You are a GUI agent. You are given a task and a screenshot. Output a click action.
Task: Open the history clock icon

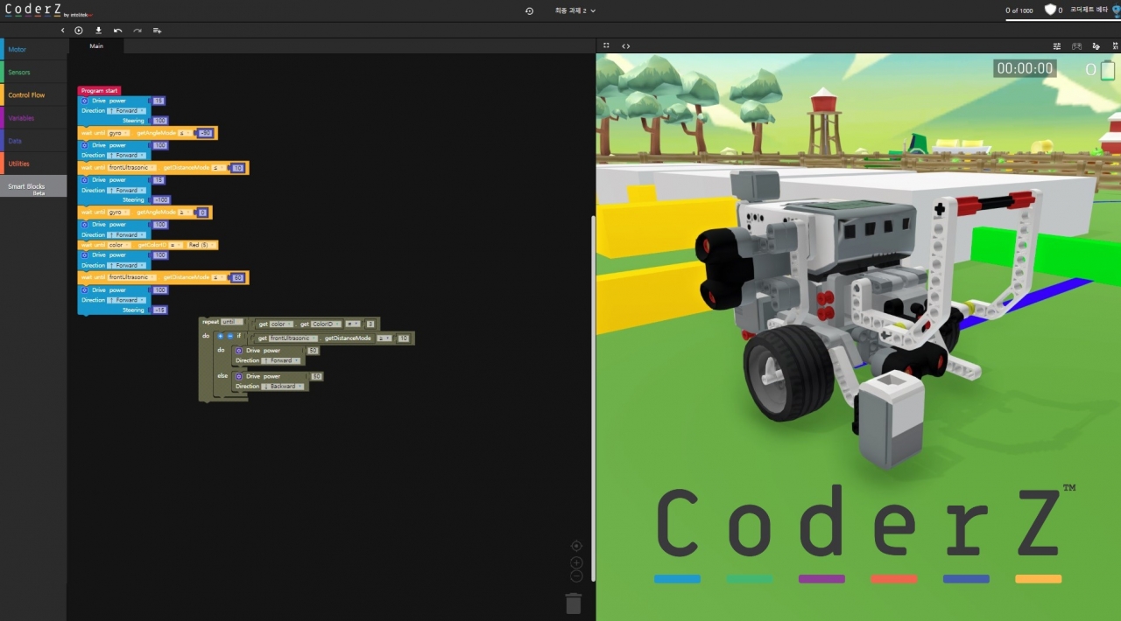coord(529,10)
